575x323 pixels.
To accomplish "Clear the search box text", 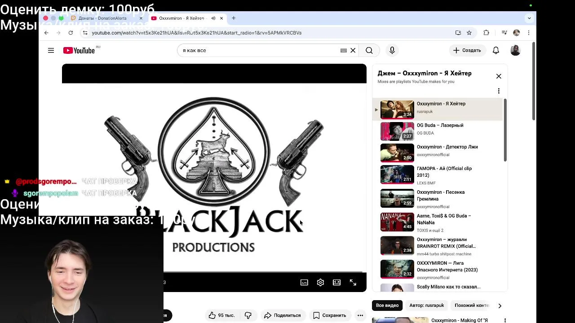I will pyautogui.click(x=353, y=50).
